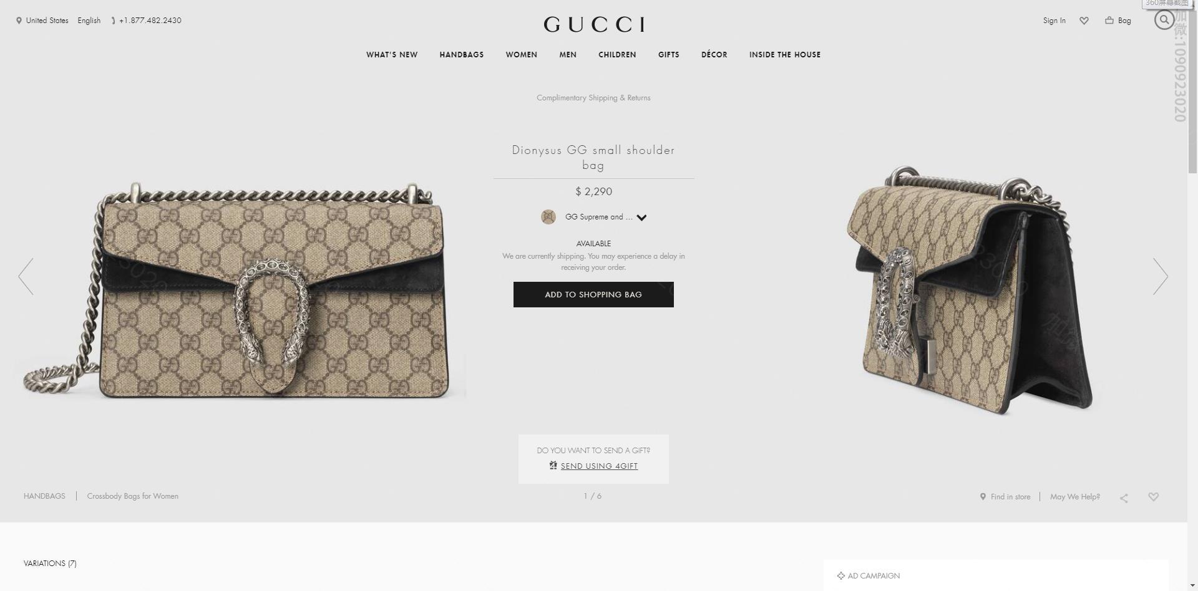Viewport: 1198px width, 591px height.
Task: Click the Find in store pin
Action: [x=983, y=497]
